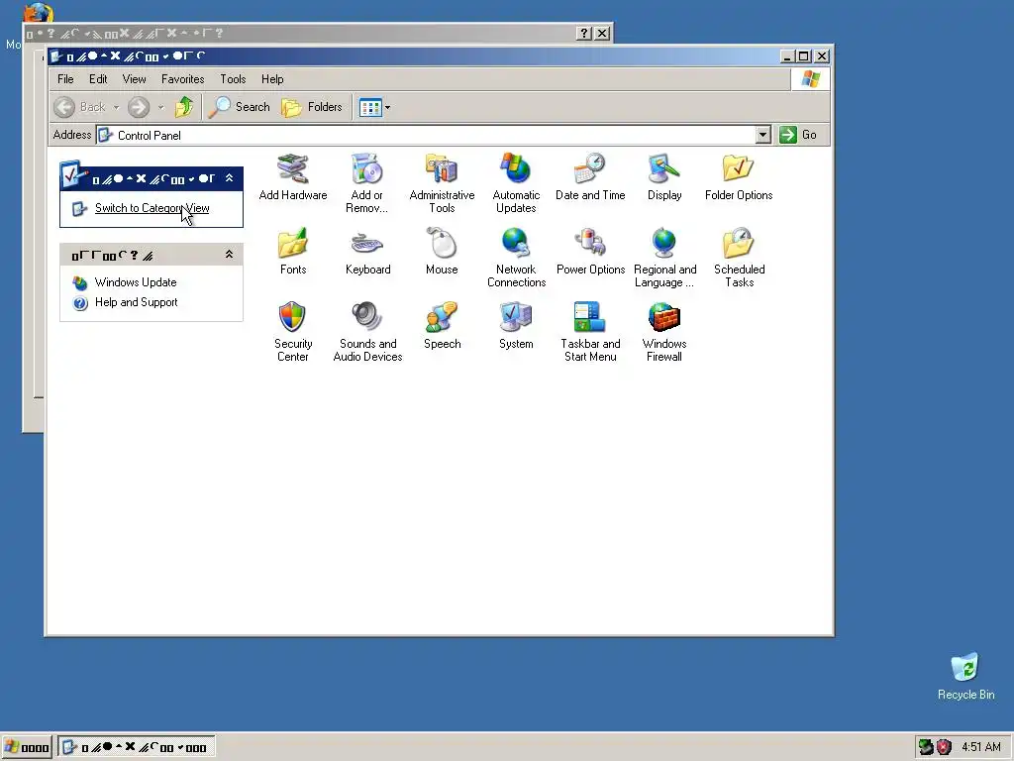Open the Tools menu

pyautogui.click(x=233, y=79)
